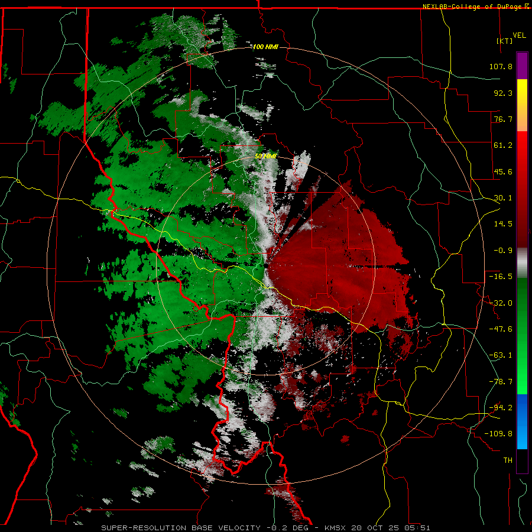Click the -16.5 velocity scale value

(501, 277)
